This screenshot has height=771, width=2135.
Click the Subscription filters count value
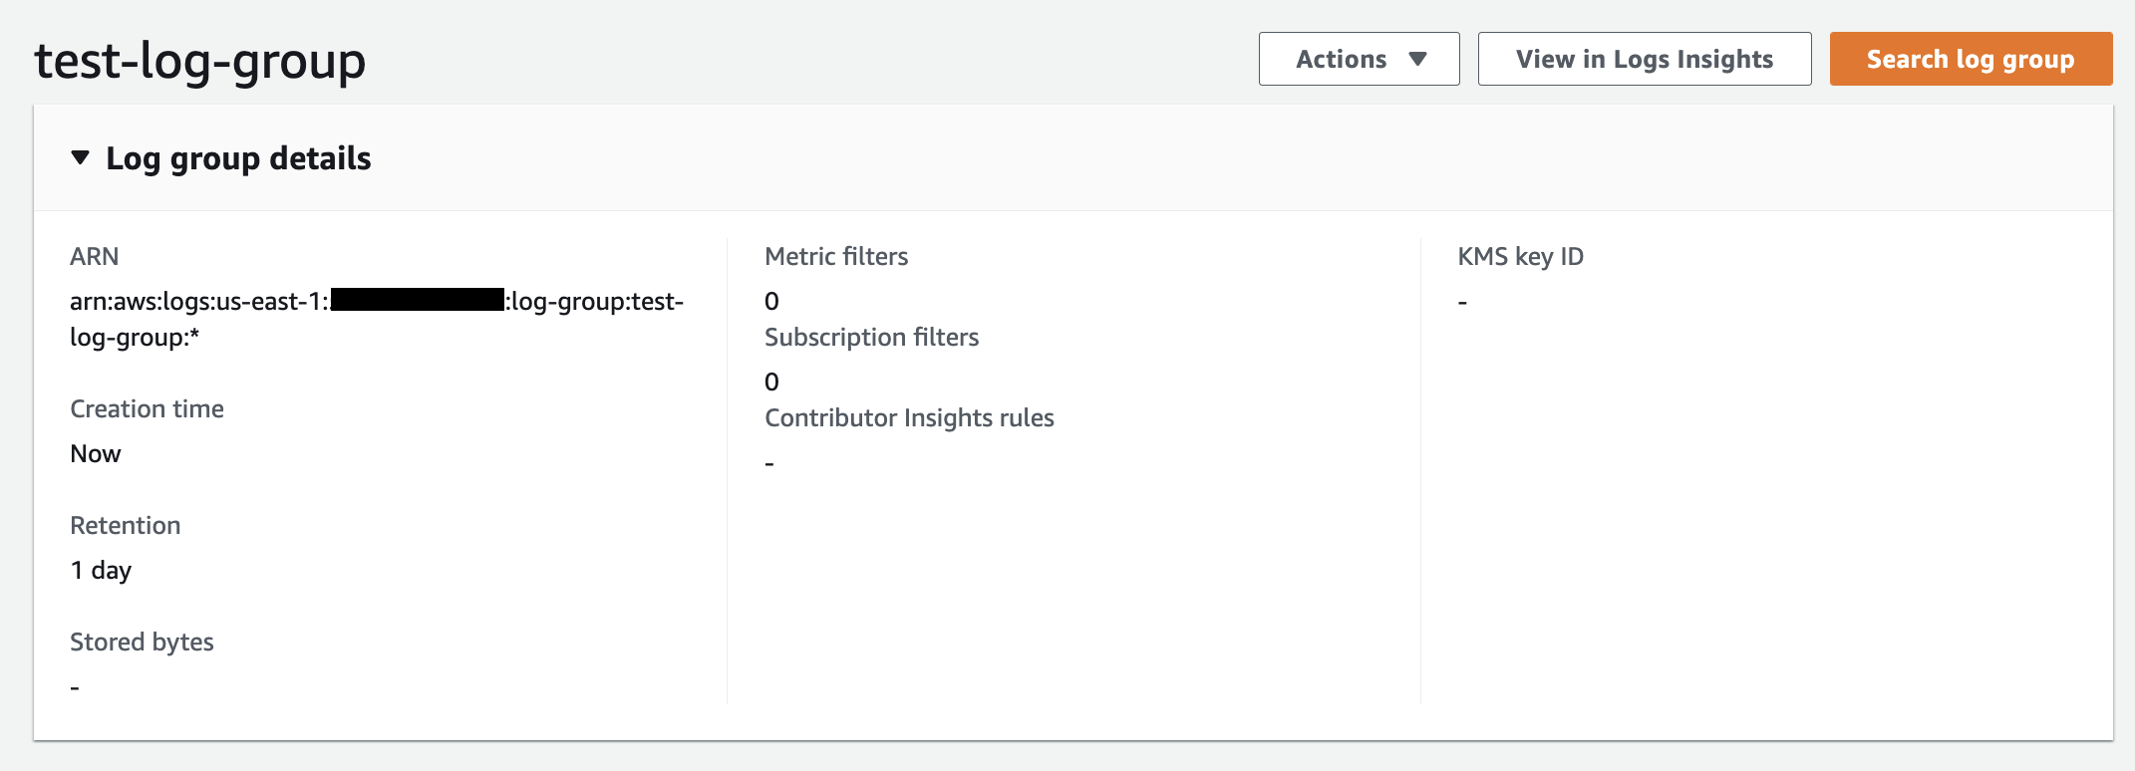point(771,383)
